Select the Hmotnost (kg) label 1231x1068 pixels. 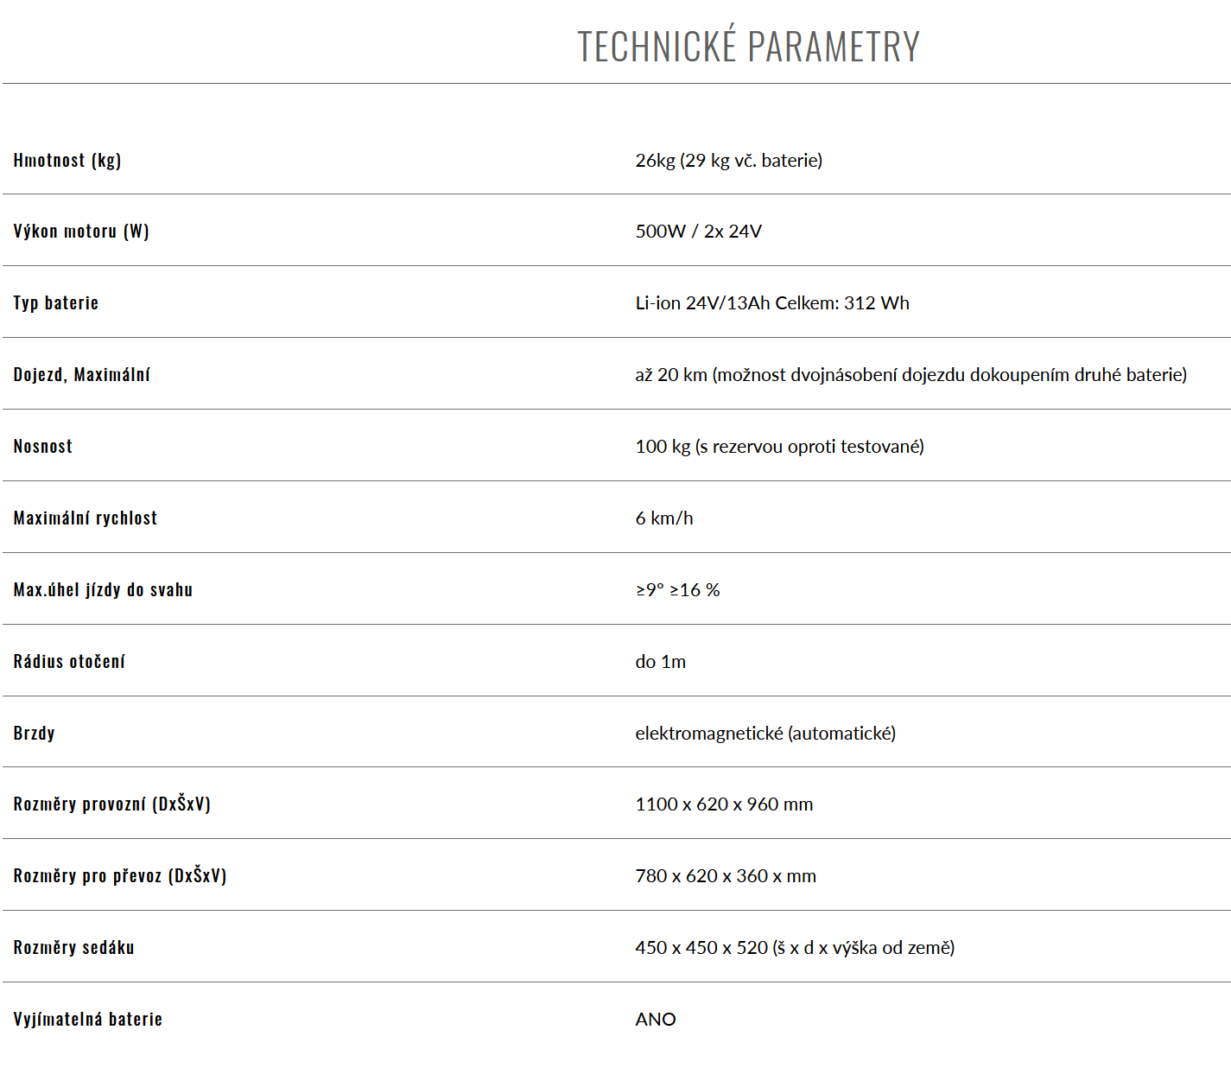point(67,160)
